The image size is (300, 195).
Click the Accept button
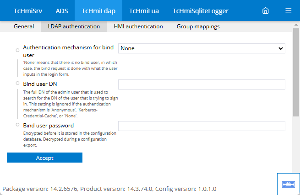tap(44, 158)
